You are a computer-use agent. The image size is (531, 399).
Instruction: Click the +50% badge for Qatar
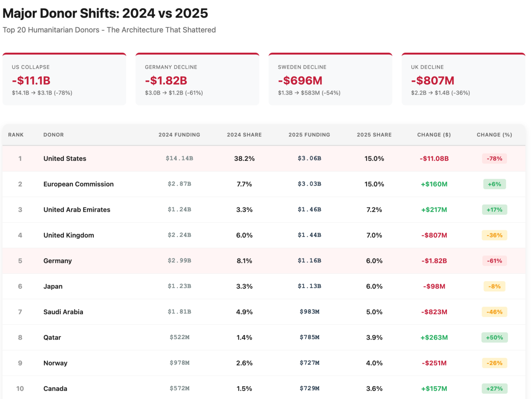[x=494, y=337]
